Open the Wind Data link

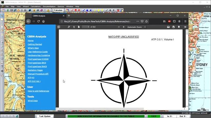[x=33, y=101]
